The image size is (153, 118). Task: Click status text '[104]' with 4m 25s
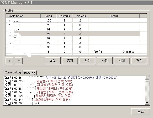(114, 52)
